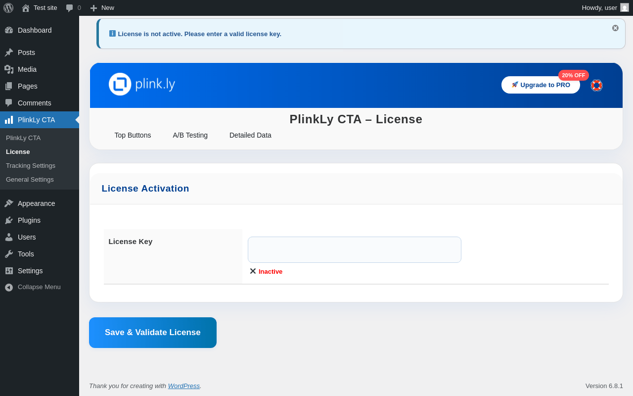Click the 'License is not active' notice text
Screen dimensions: 633x396
(200, 34)
